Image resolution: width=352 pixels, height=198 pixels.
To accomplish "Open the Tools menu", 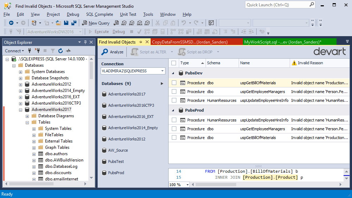I will (148, 14).
